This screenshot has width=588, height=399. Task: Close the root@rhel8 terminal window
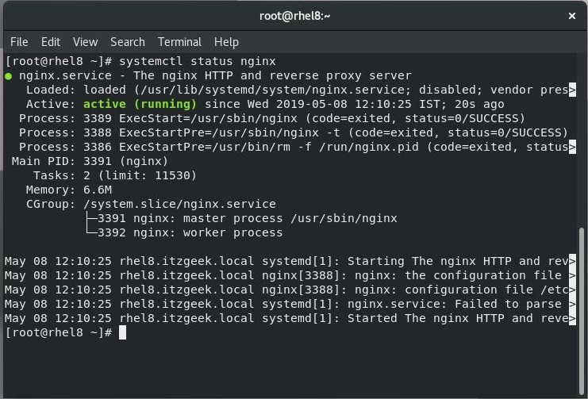click(572, 16)
